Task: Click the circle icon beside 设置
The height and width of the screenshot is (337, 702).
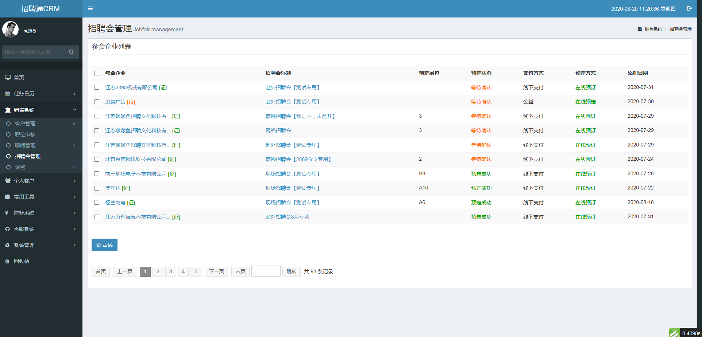Action: pyautogui.click(x=8, y=167)
